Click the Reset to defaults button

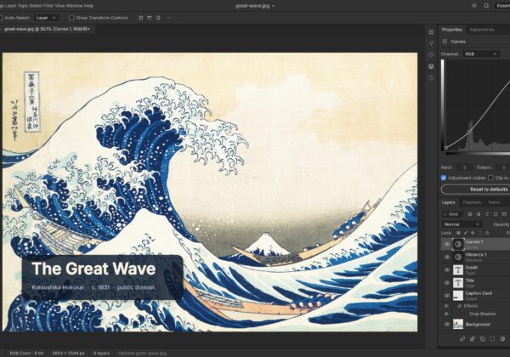click(x=476, y=190)
